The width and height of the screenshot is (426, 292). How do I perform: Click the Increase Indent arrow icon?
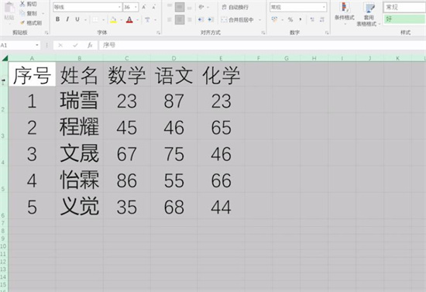[211, 19]
